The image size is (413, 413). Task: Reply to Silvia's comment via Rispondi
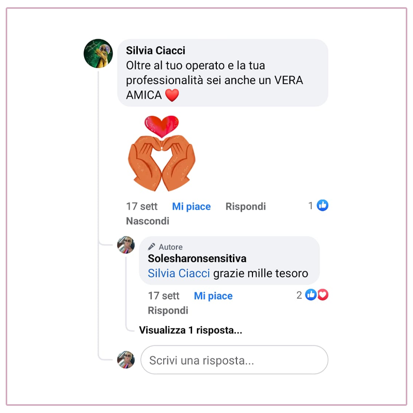(246, 206)
